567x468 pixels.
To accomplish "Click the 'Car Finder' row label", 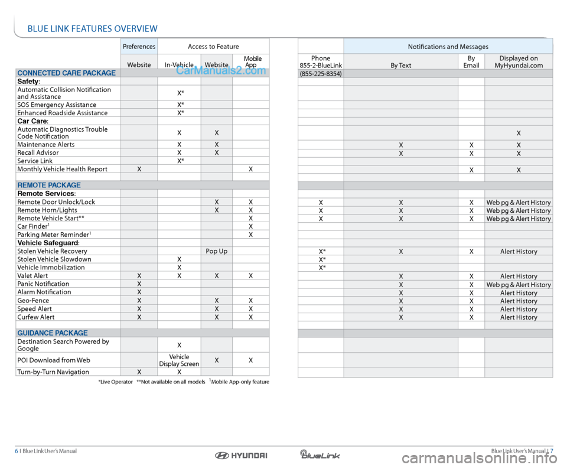I will [x=33, y=226].
